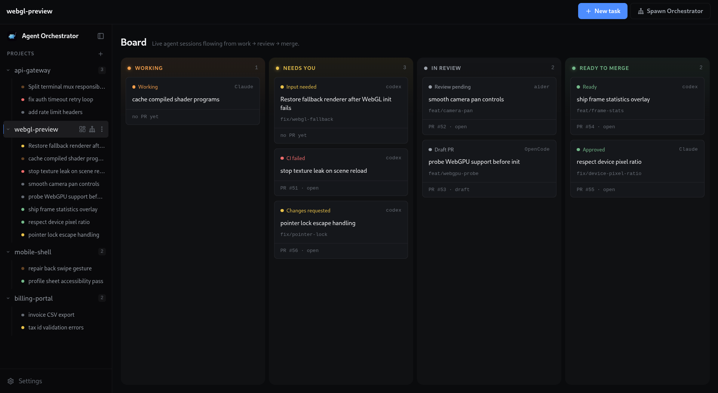Click the Approved status label
718x393 pixels.
pos(593,150)
